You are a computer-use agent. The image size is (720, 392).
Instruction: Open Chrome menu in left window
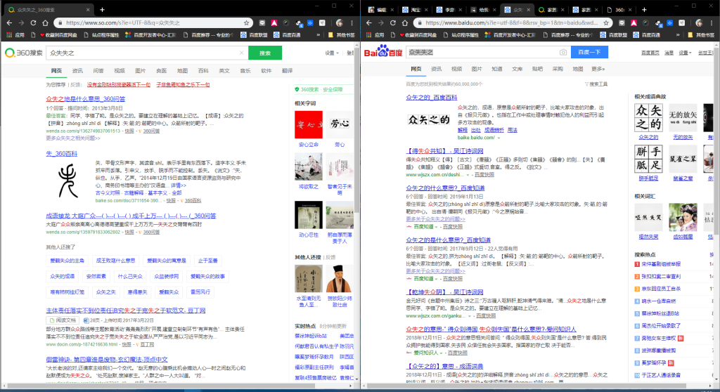pos(352,22)
